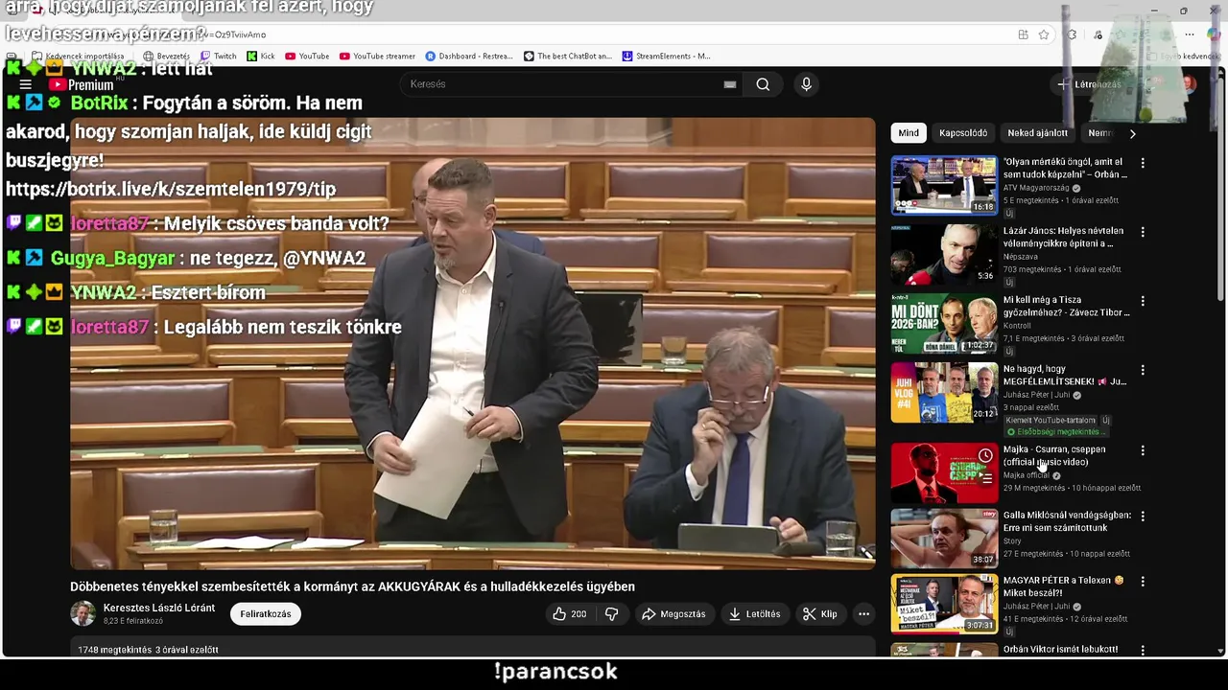This screenshot has width=1228, height=690.
Task: Open the Keresztes László Lóránt channel name
Action: pos(159,608)
